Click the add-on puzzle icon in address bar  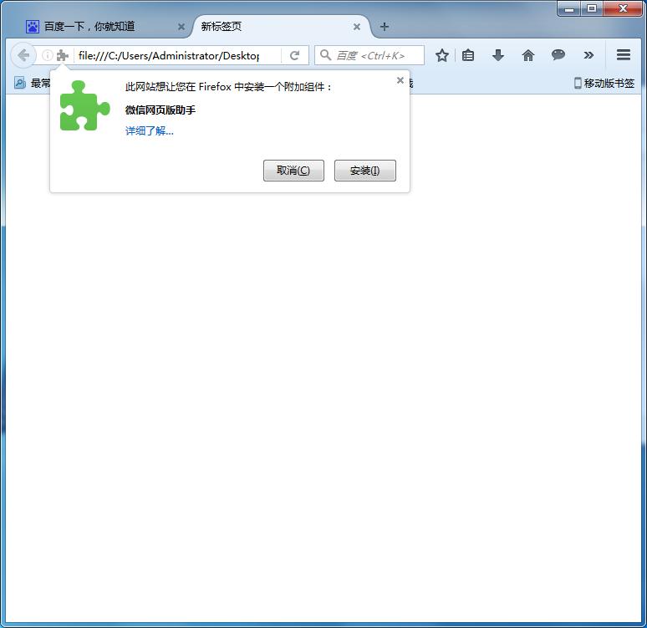(x=62, y=55)
